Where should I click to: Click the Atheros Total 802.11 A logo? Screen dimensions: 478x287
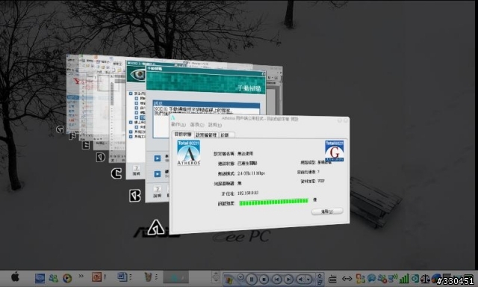pos(189,152)
